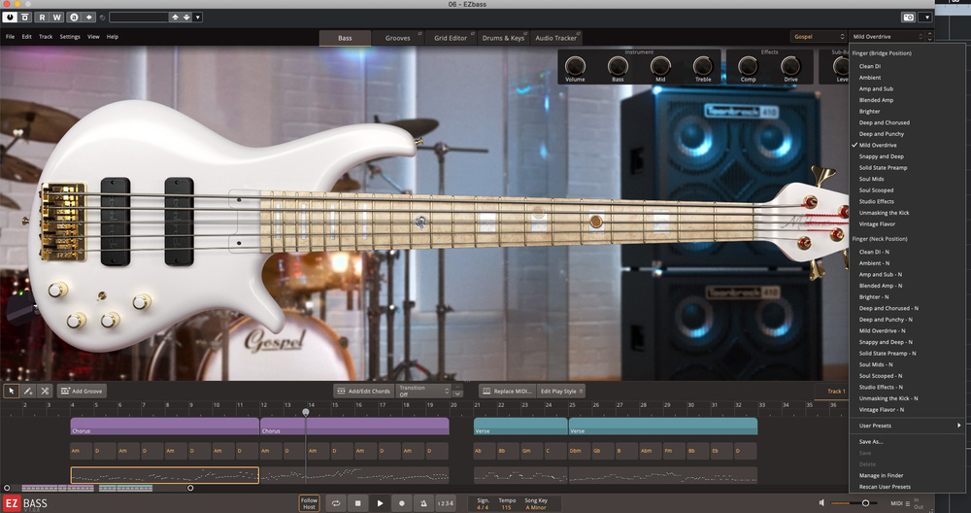Click the host camera snapshot icon
The image size is (971, 513).
[x=909, y=17]
